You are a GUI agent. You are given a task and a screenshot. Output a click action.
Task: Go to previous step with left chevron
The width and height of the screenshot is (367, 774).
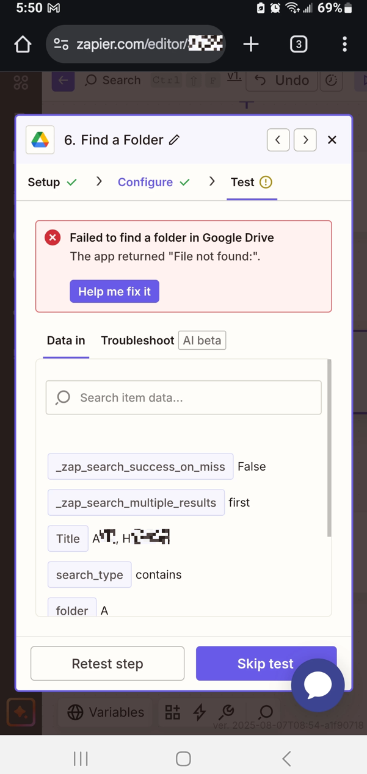278,140
